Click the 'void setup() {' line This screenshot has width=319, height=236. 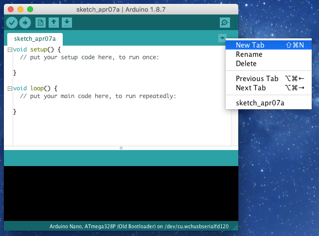coord(37,50)
